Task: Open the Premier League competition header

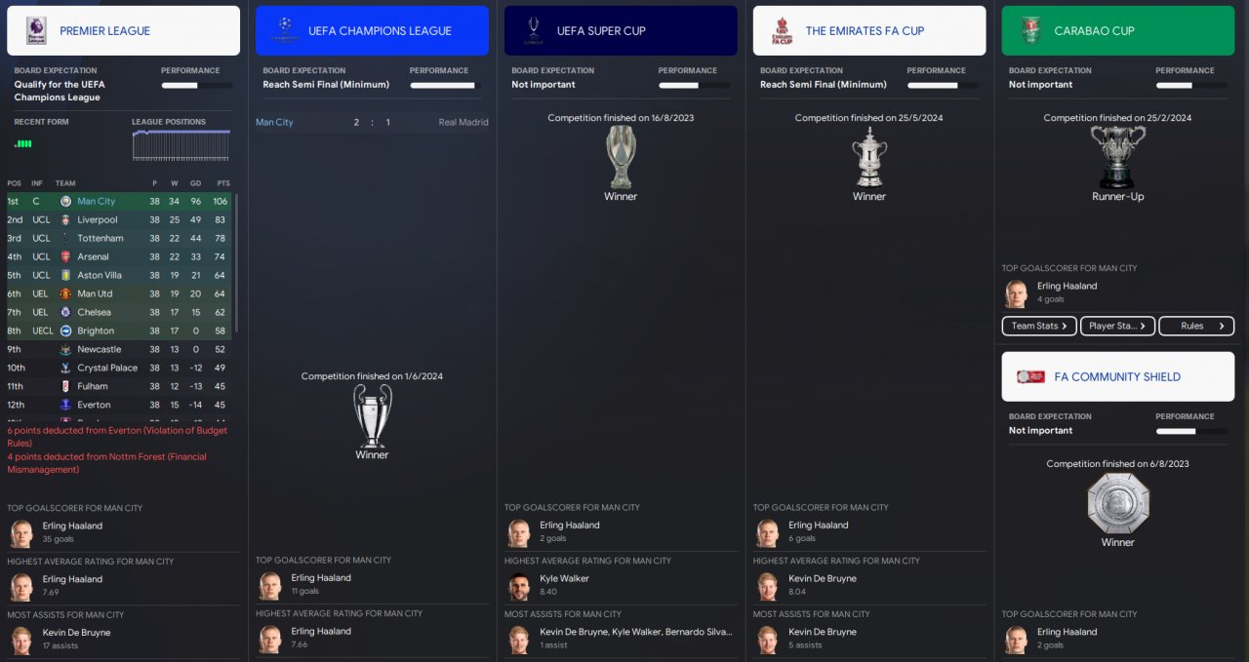Action: point(123,30)
